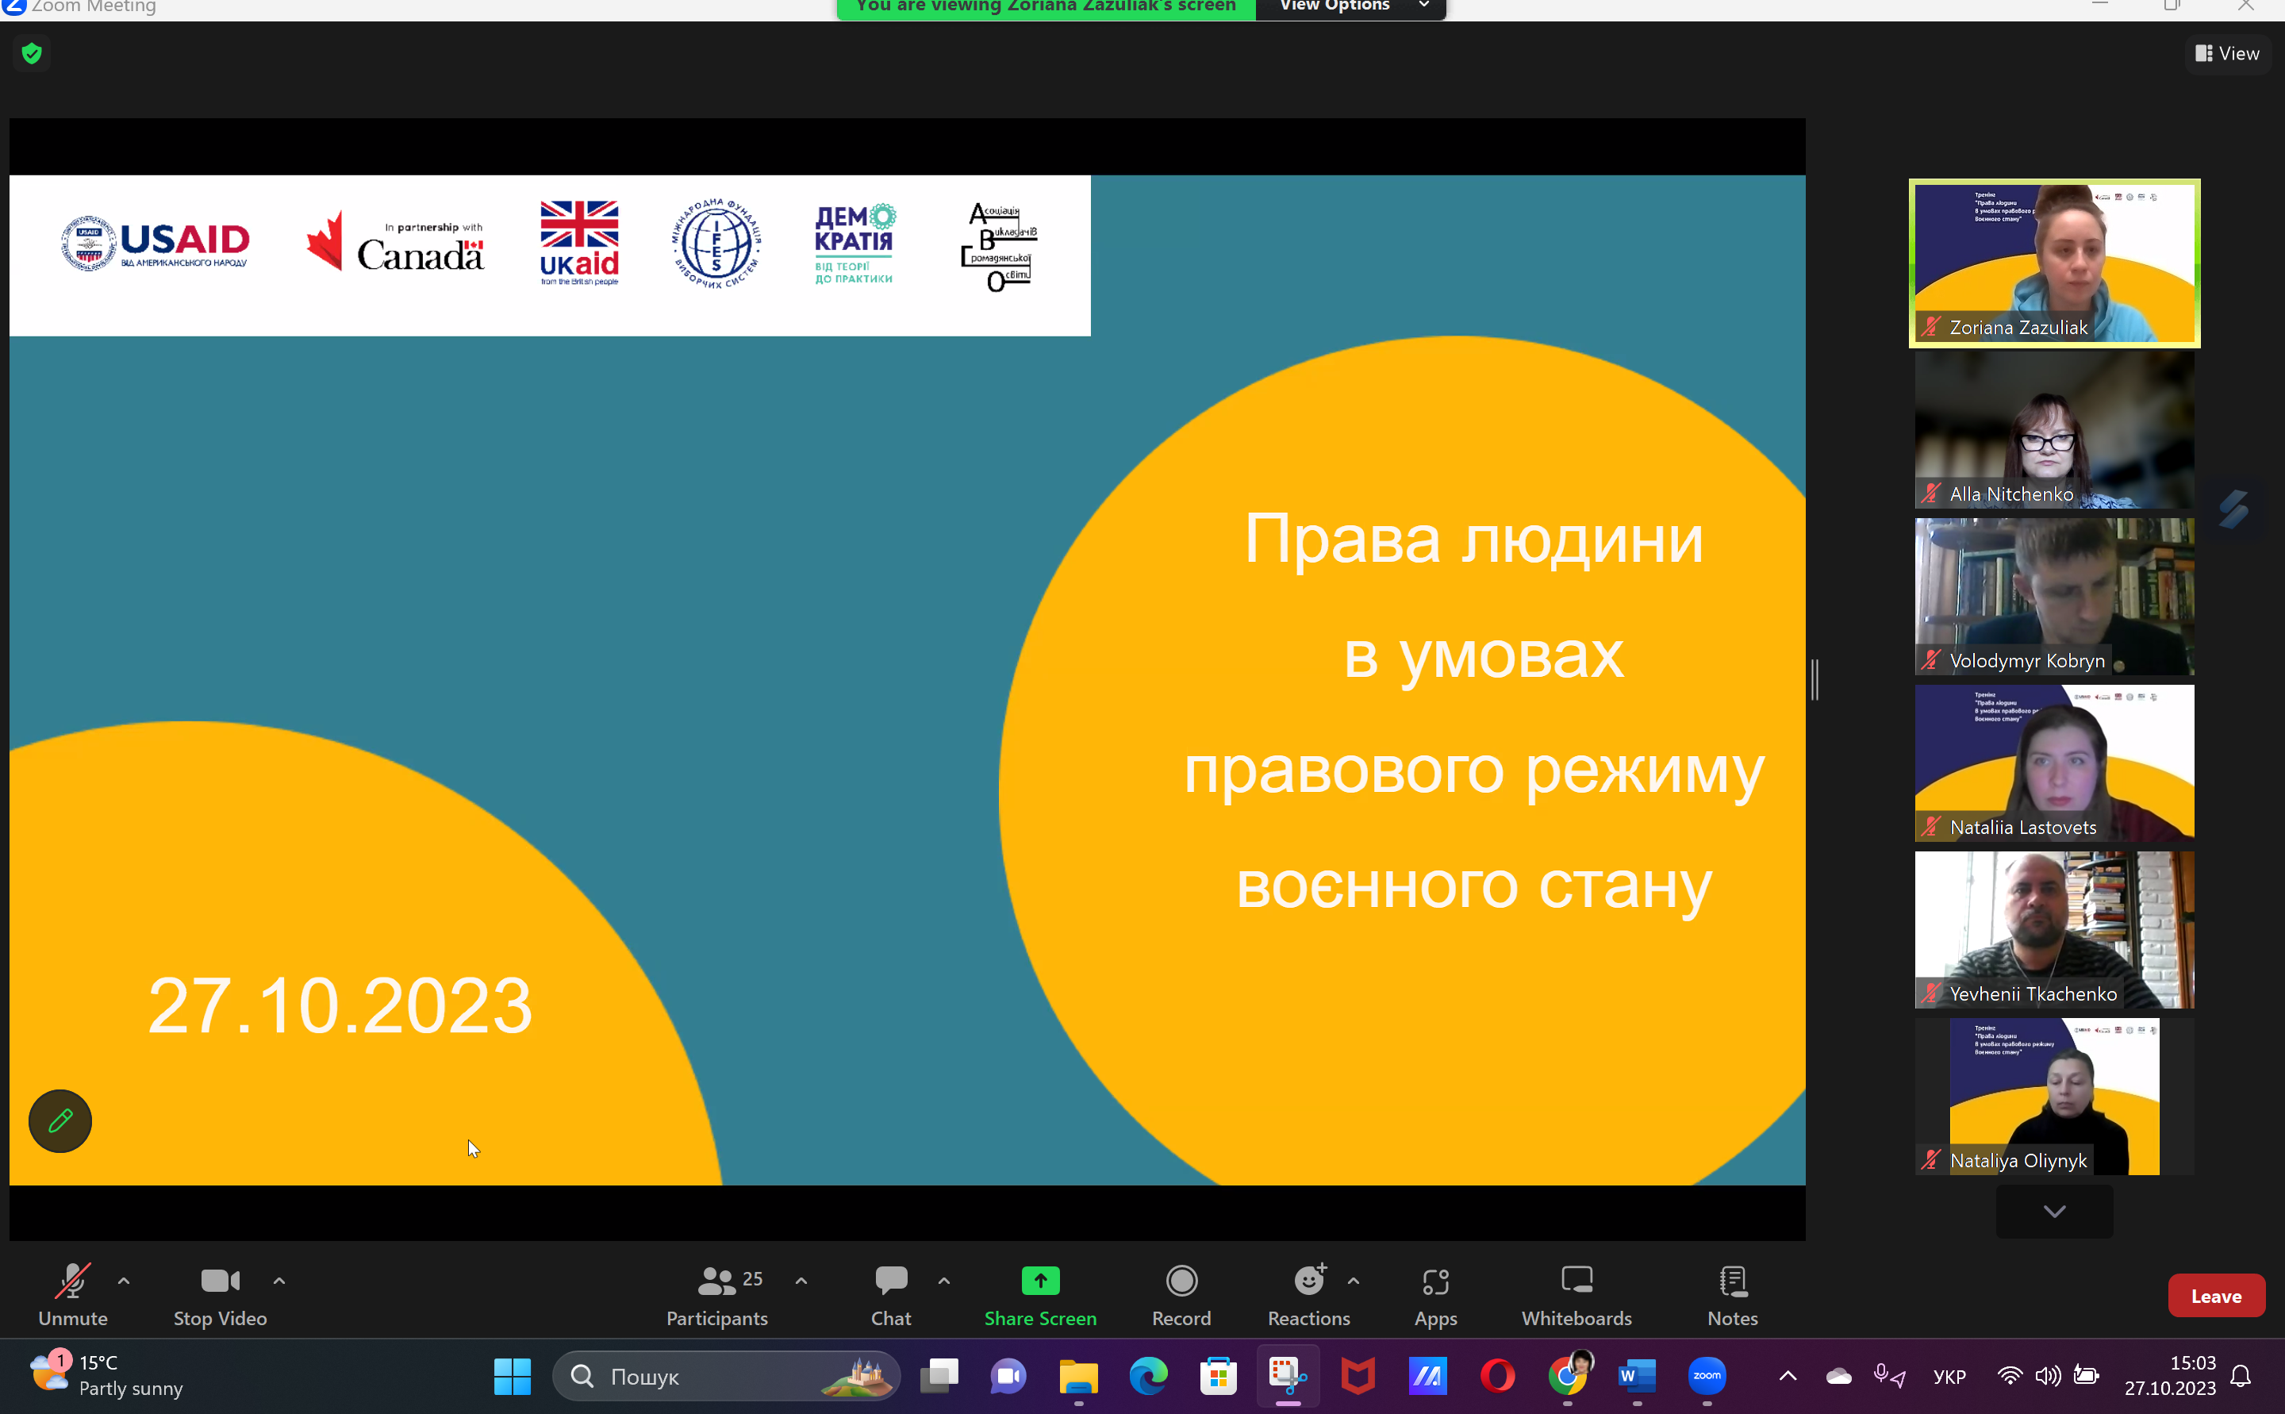Open the Chat panel

coord(890,1294)
